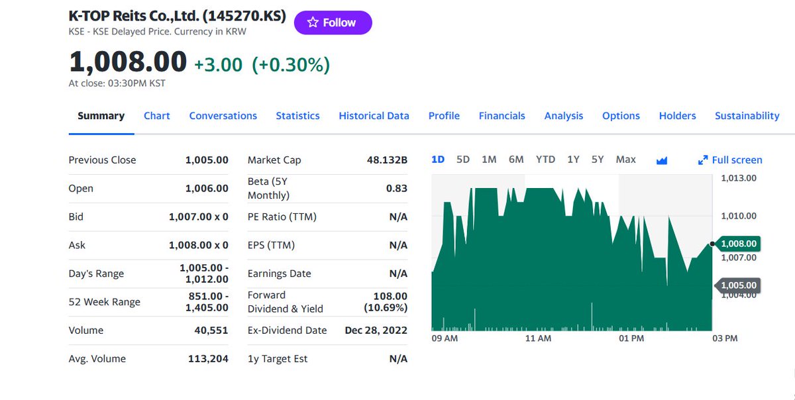
Task: Go to the Statistics tab
Action: (x=297, y=116)
